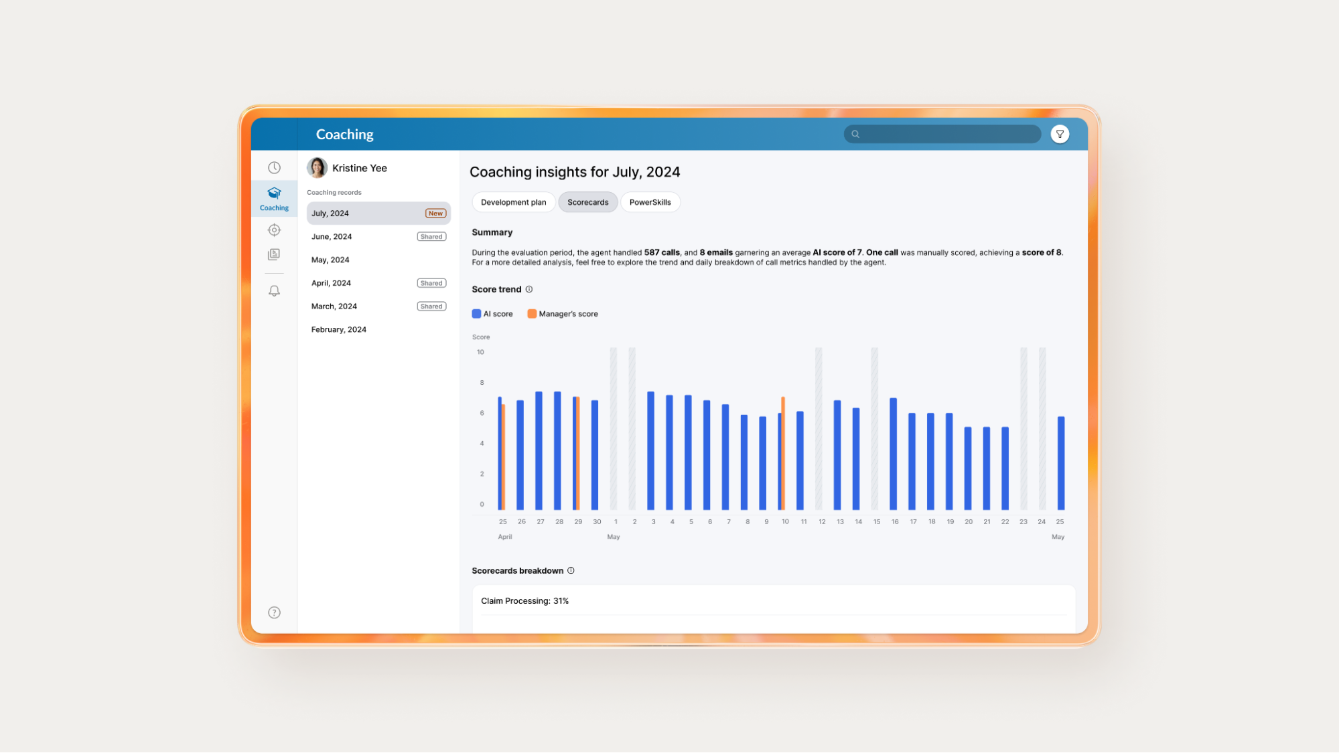
Task: Select the Scorecards tab
Action: click(x=587, y=202)
